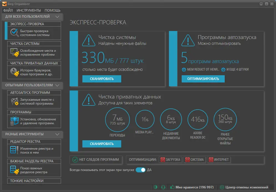Click РАНЕЕ ОТКРЫТЫЕ ФАЙЛЫ 150 КБ circle

point(225,119)
